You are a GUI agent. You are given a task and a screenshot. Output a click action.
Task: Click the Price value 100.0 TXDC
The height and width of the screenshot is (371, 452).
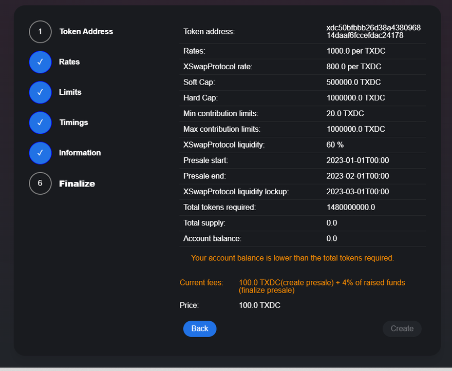pyautogui.click(x=259, y=305)
